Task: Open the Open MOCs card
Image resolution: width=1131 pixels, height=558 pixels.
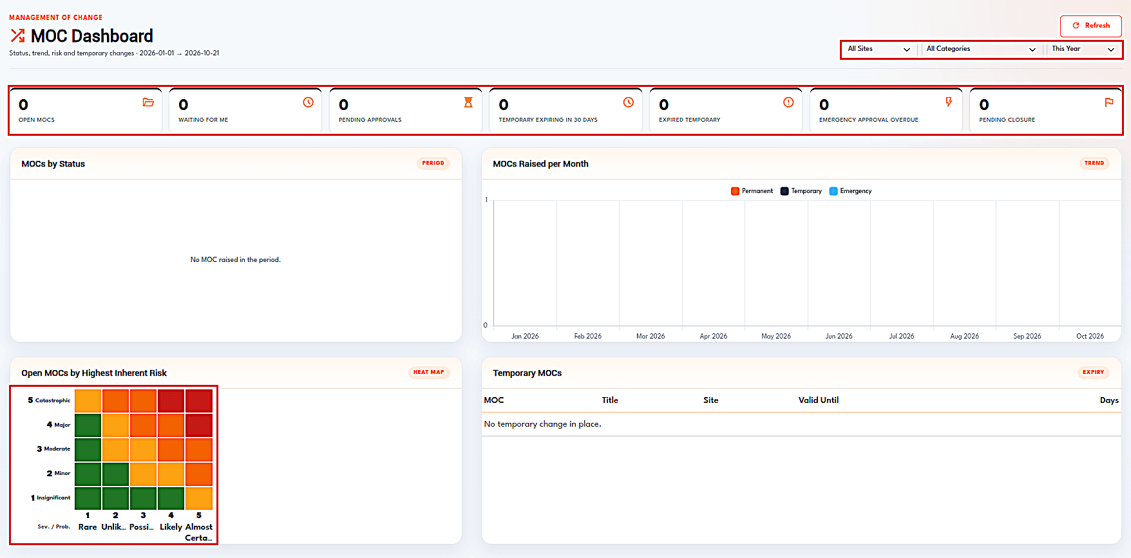Action: (x=86, y=110)
